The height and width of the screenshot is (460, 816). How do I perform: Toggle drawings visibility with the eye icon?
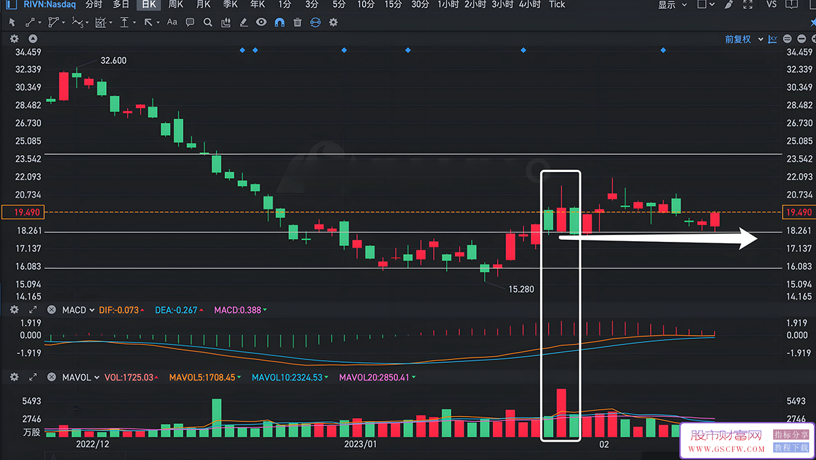261,22
